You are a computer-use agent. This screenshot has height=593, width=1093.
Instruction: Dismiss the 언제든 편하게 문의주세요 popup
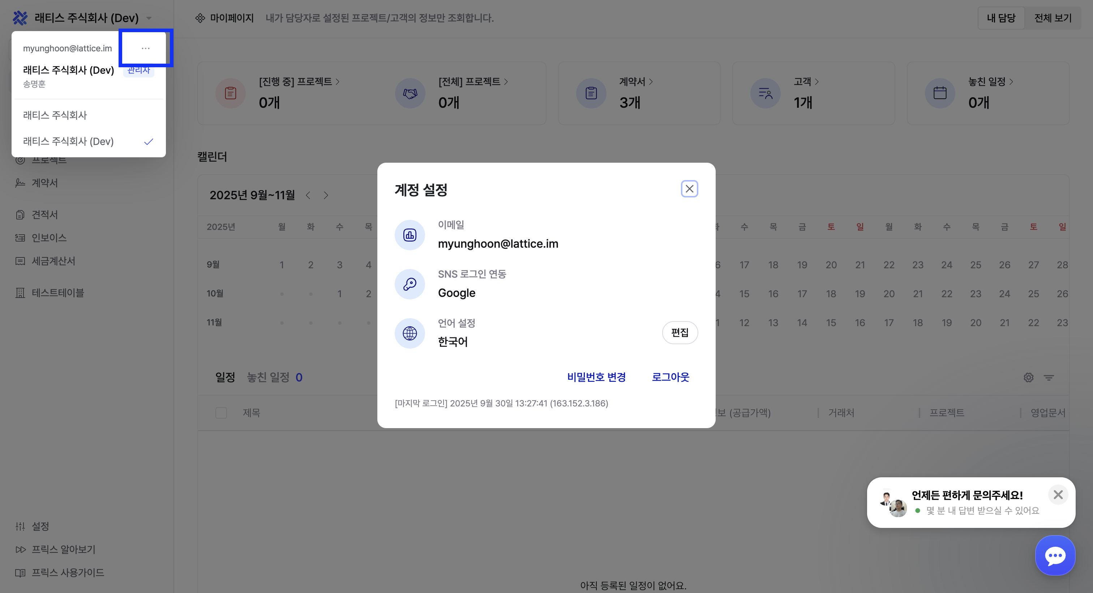click(x=1058, y=495)
